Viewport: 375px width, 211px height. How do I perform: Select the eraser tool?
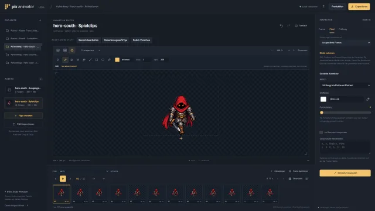(71, 60)
